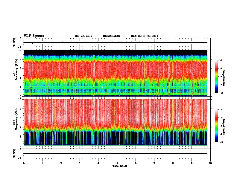237x183 pixels.
Task: Click the ch.2 spectrogram panel
Action: click(116, 123)
